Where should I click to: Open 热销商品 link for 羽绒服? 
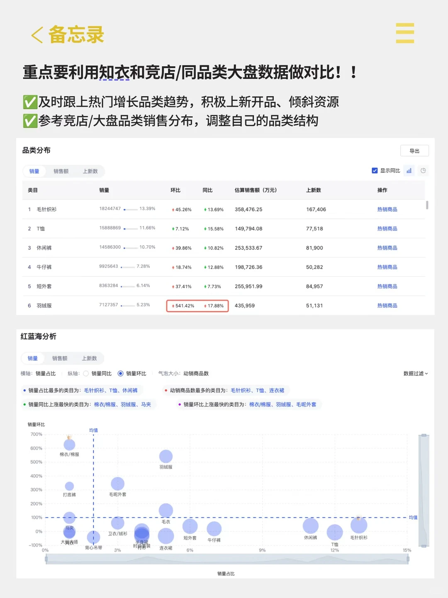pos(387,306)
